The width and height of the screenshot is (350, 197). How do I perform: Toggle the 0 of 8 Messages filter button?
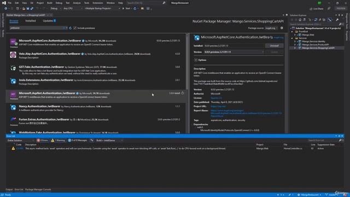click(78, 141)
